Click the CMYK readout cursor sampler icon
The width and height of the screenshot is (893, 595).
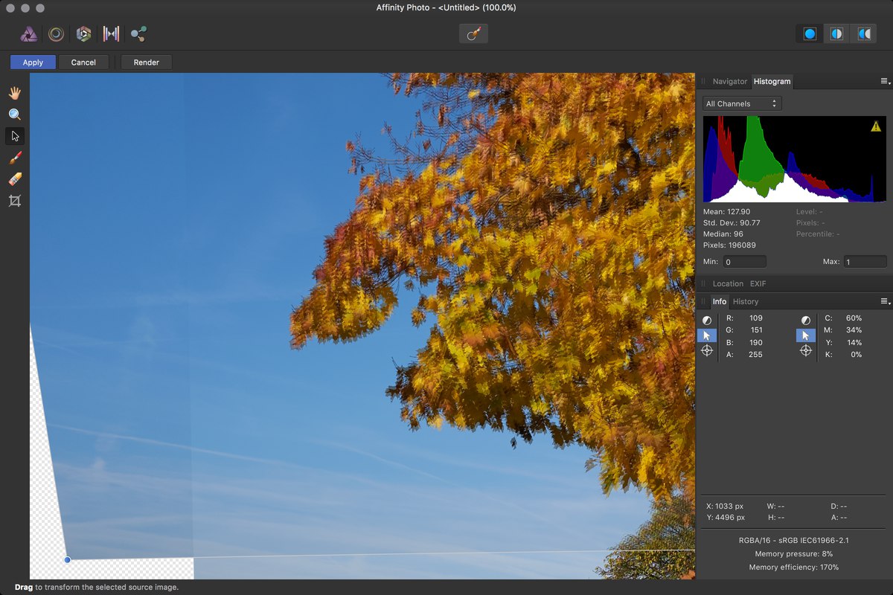click(x=806, y=335)
